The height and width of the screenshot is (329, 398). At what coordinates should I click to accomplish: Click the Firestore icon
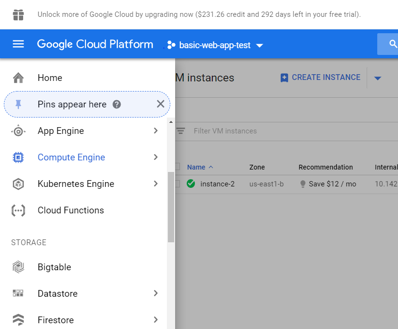coord(18,320)
